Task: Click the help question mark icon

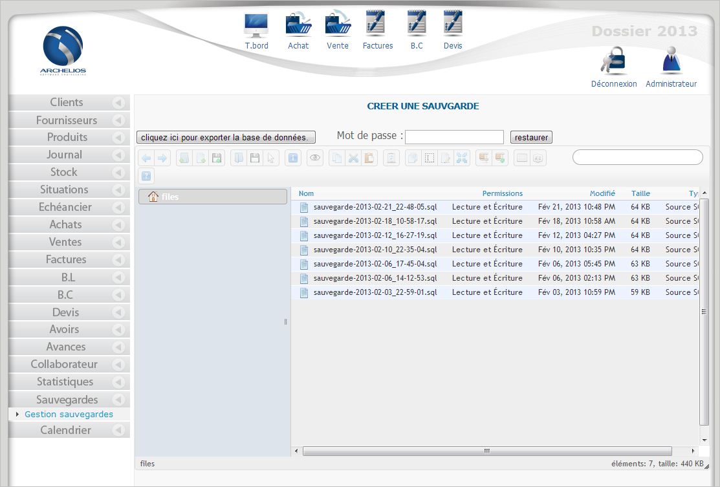Action: [x=146, y=176]
